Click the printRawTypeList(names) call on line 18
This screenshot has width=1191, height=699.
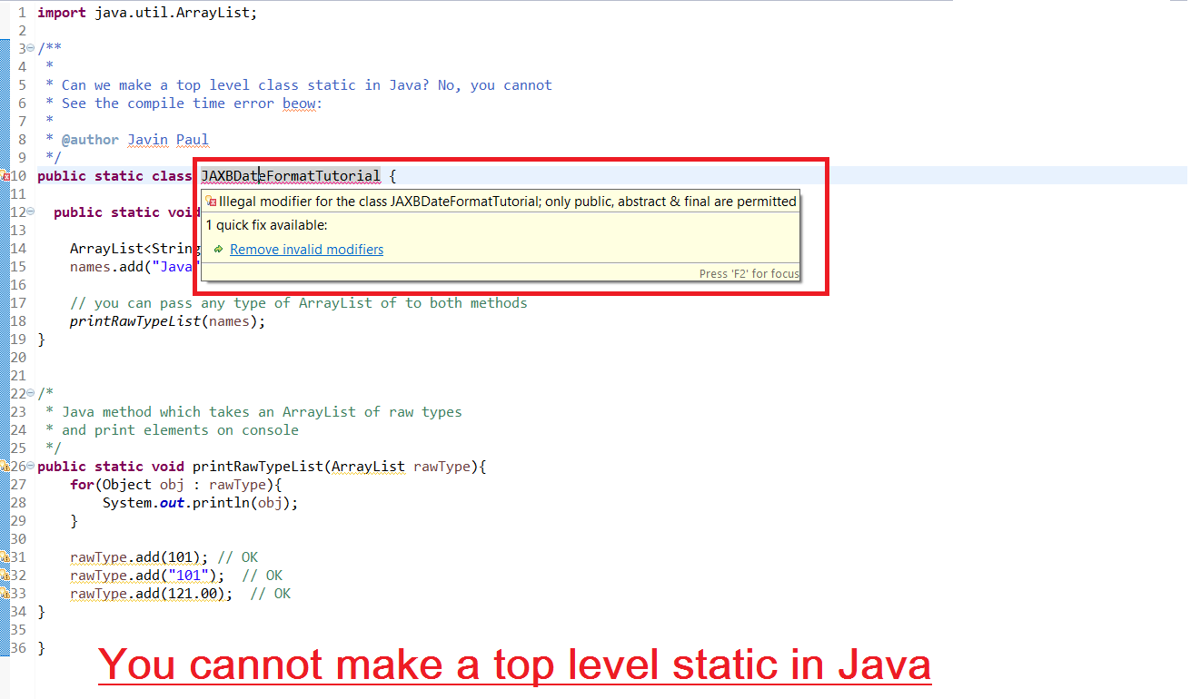click(x=168, y=321)
